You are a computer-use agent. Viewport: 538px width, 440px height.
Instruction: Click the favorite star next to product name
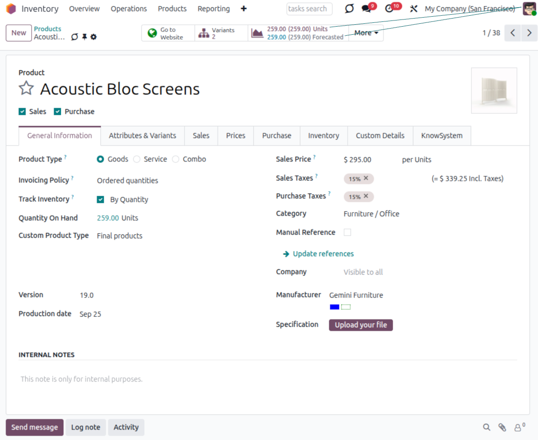pos(26,89)
